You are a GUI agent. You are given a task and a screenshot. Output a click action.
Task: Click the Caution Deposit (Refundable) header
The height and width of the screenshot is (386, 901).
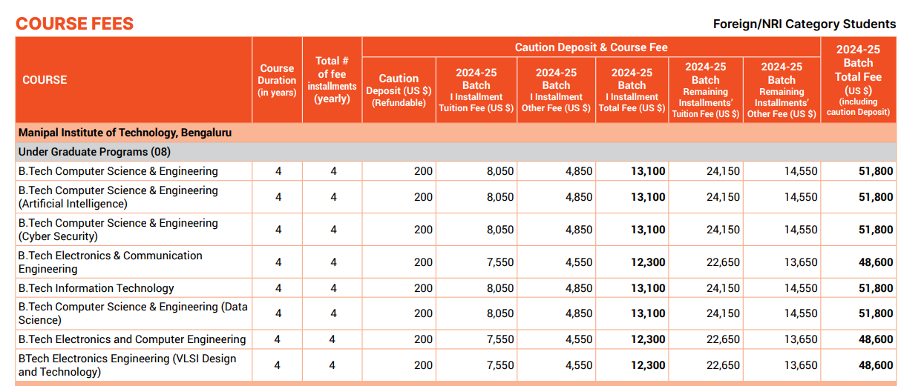(399, 90)
